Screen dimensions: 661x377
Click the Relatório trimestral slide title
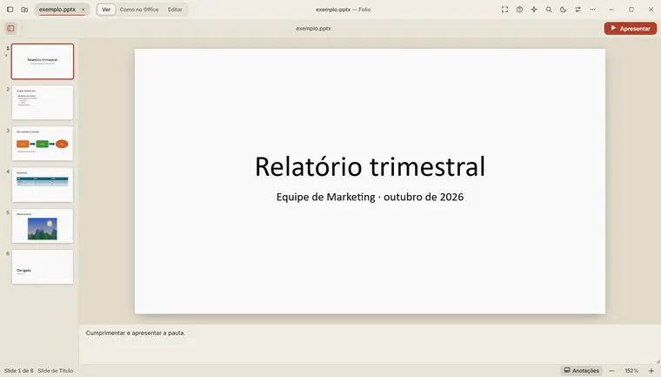pyautogui.click(x=370, y=166)
